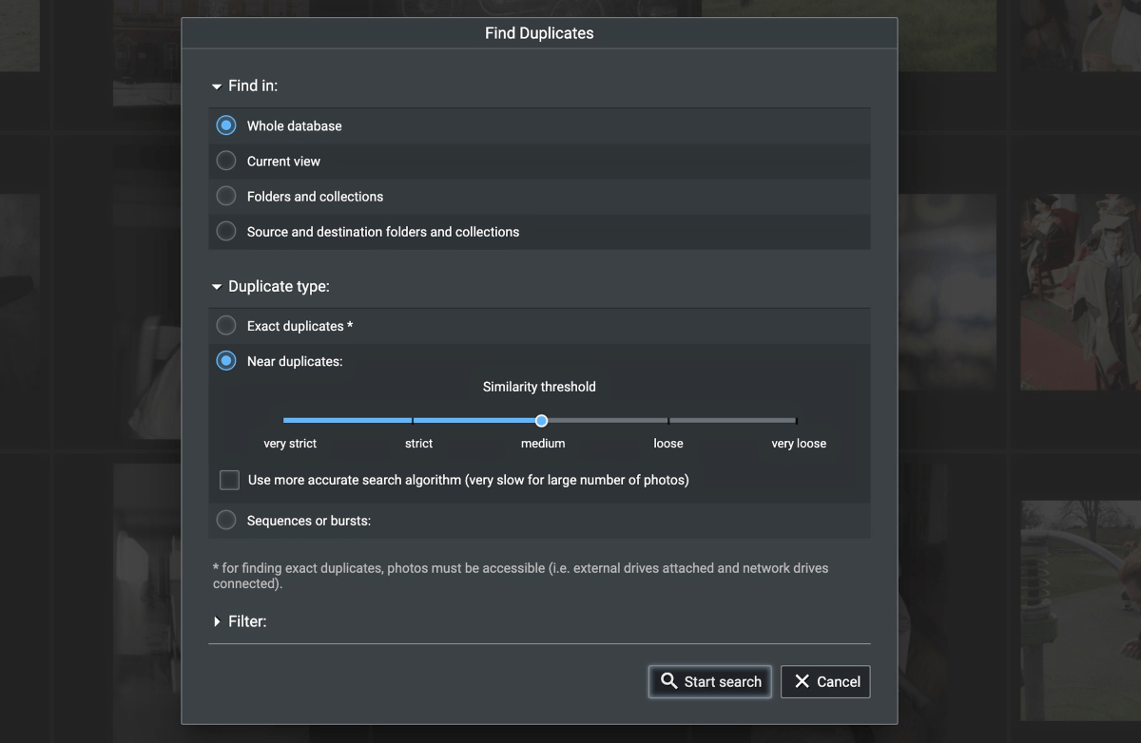Choose Sequences or bursts duplicate type
Image resolution: width=1141 pixels, height=743 pixels.
(226, 520)
